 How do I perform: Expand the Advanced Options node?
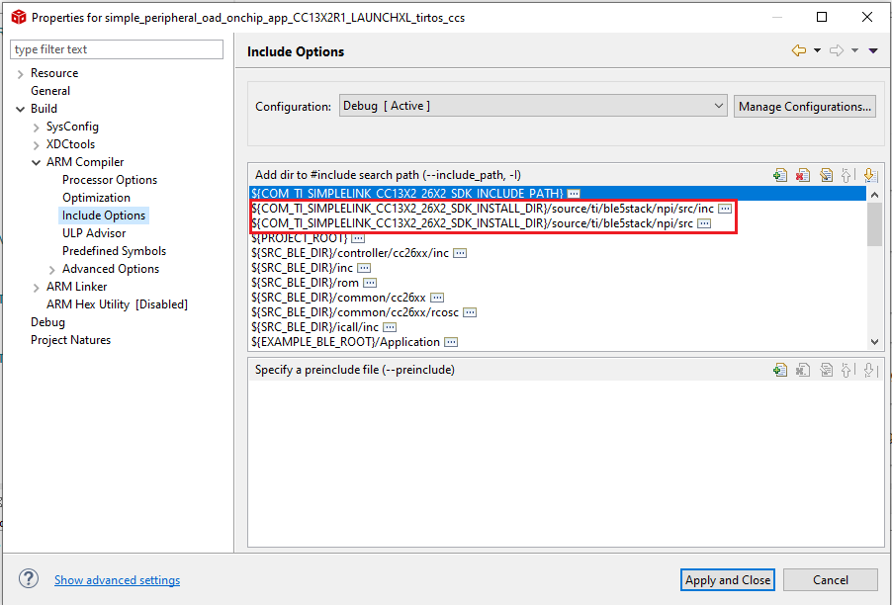pyautogui.click(x=52, y=270)
